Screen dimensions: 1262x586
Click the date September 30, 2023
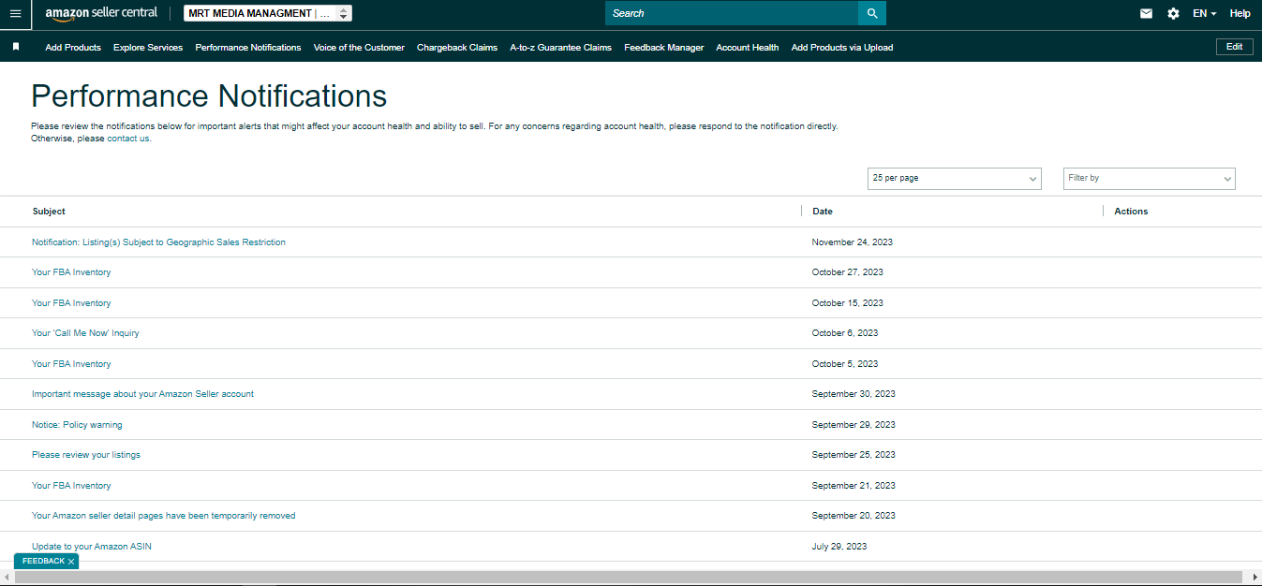(x=854, y=394)
